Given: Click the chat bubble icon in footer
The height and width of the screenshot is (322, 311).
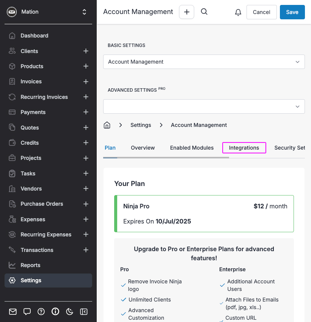Looking at the screenshot, I should tap(27, 311).
